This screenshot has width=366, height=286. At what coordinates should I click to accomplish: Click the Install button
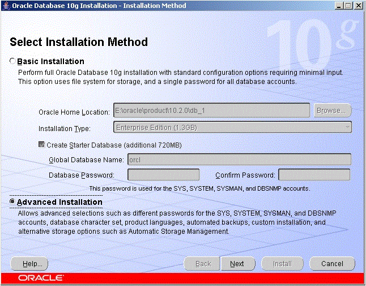[282, 263]
